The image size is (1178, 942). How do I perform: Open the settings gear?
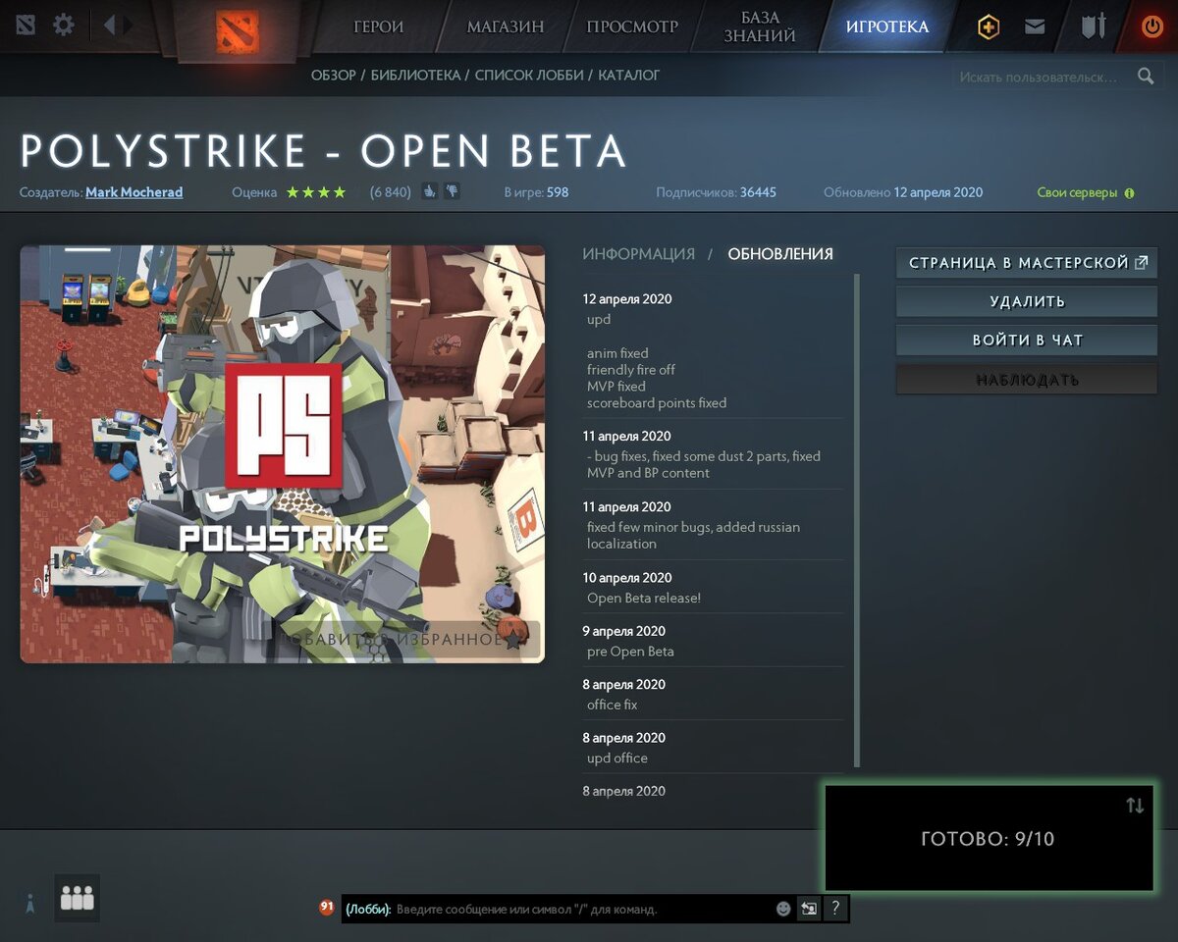coord(64,25)
